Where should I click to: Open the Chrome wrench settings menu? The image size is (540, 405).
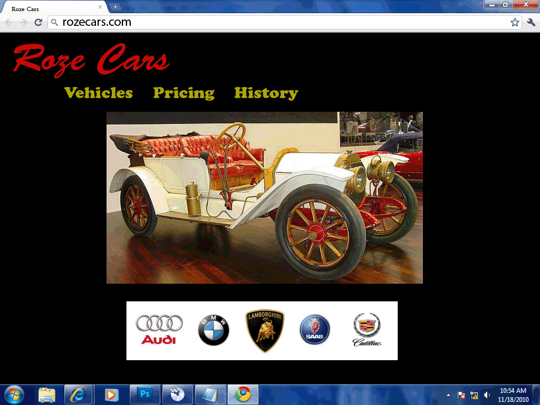[x=531, y=22]
